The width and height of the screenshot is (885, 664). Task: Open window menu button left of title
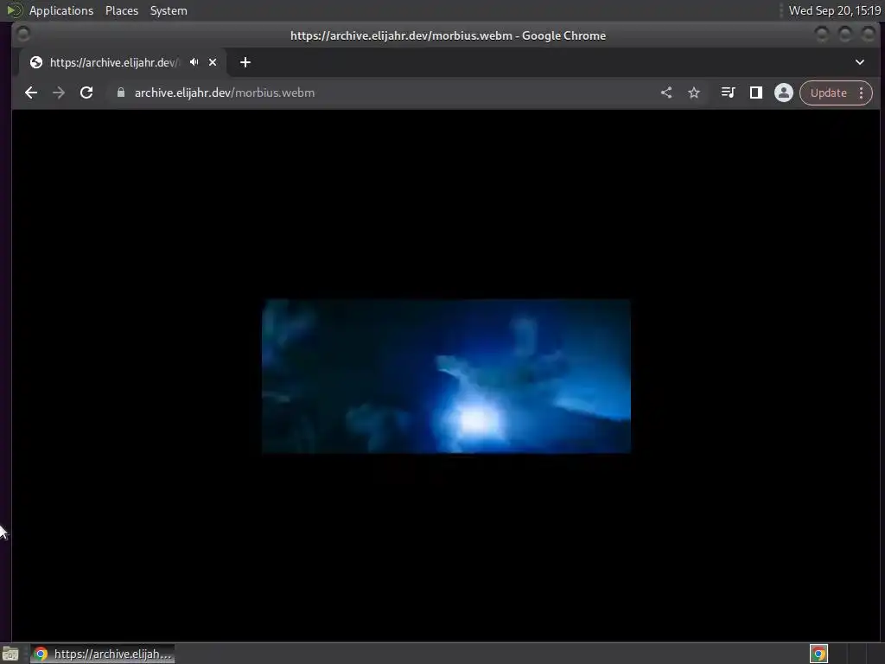(x=23, y=35)
